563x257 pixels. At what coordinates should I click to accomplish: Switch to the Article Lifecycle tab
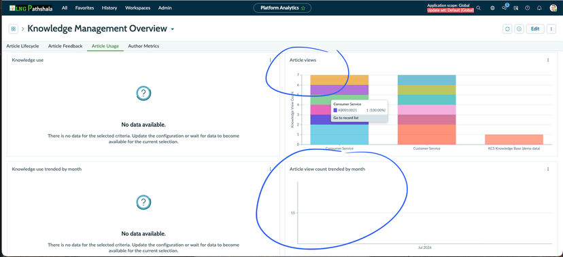click(22, 46)
